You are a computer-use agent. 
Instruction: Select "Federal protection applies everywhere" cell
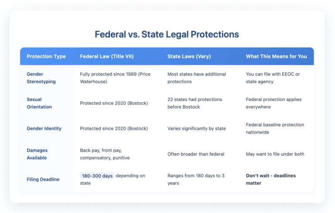(273, 103)
